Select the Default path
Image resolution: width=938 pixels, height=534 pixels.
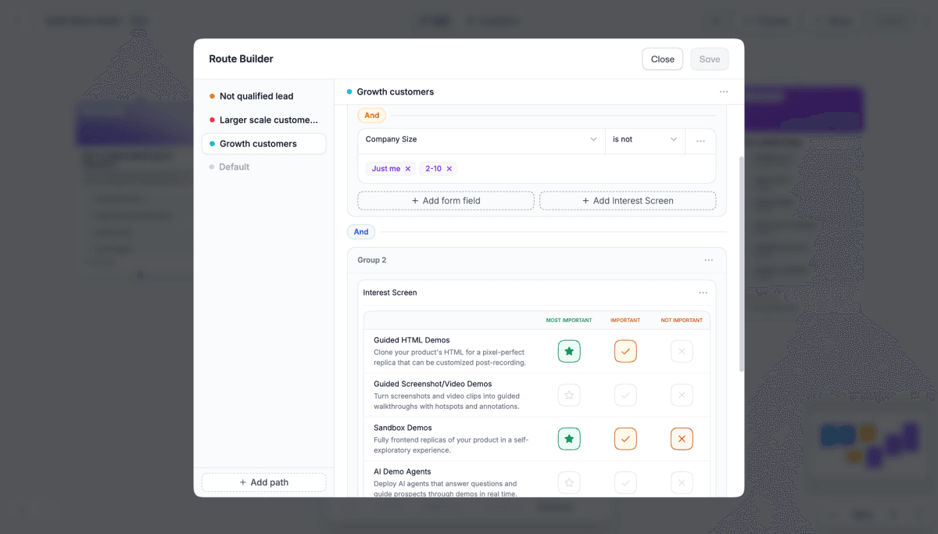pyautogui.click(x=263, y=167)
